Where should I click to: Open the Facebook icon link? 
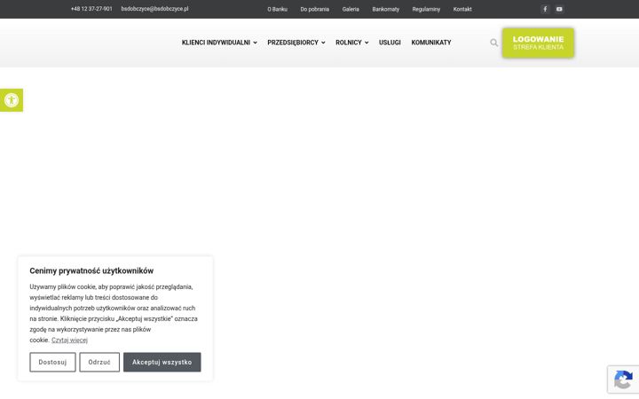[x=545, y=9]
